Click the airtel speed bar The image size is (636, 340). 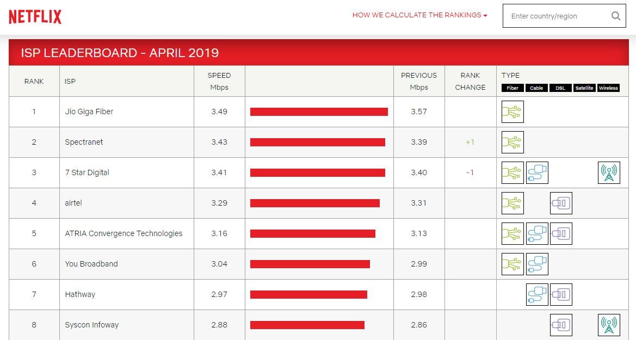pos(315,203)
